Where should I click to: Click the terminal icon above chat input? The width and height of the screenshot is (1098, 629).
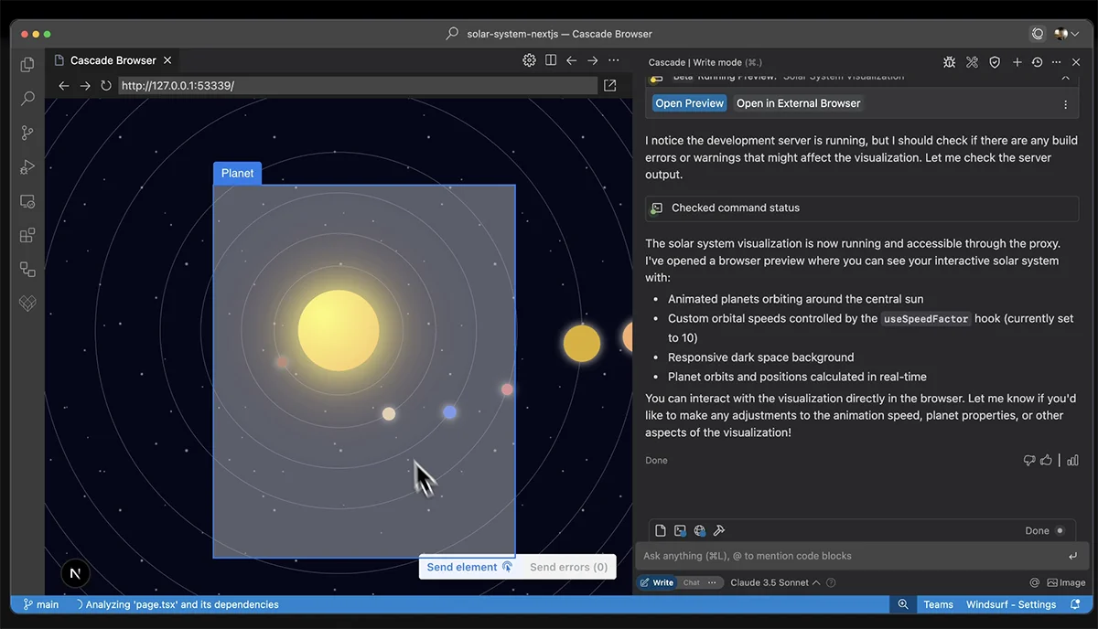tap(680, 530)
